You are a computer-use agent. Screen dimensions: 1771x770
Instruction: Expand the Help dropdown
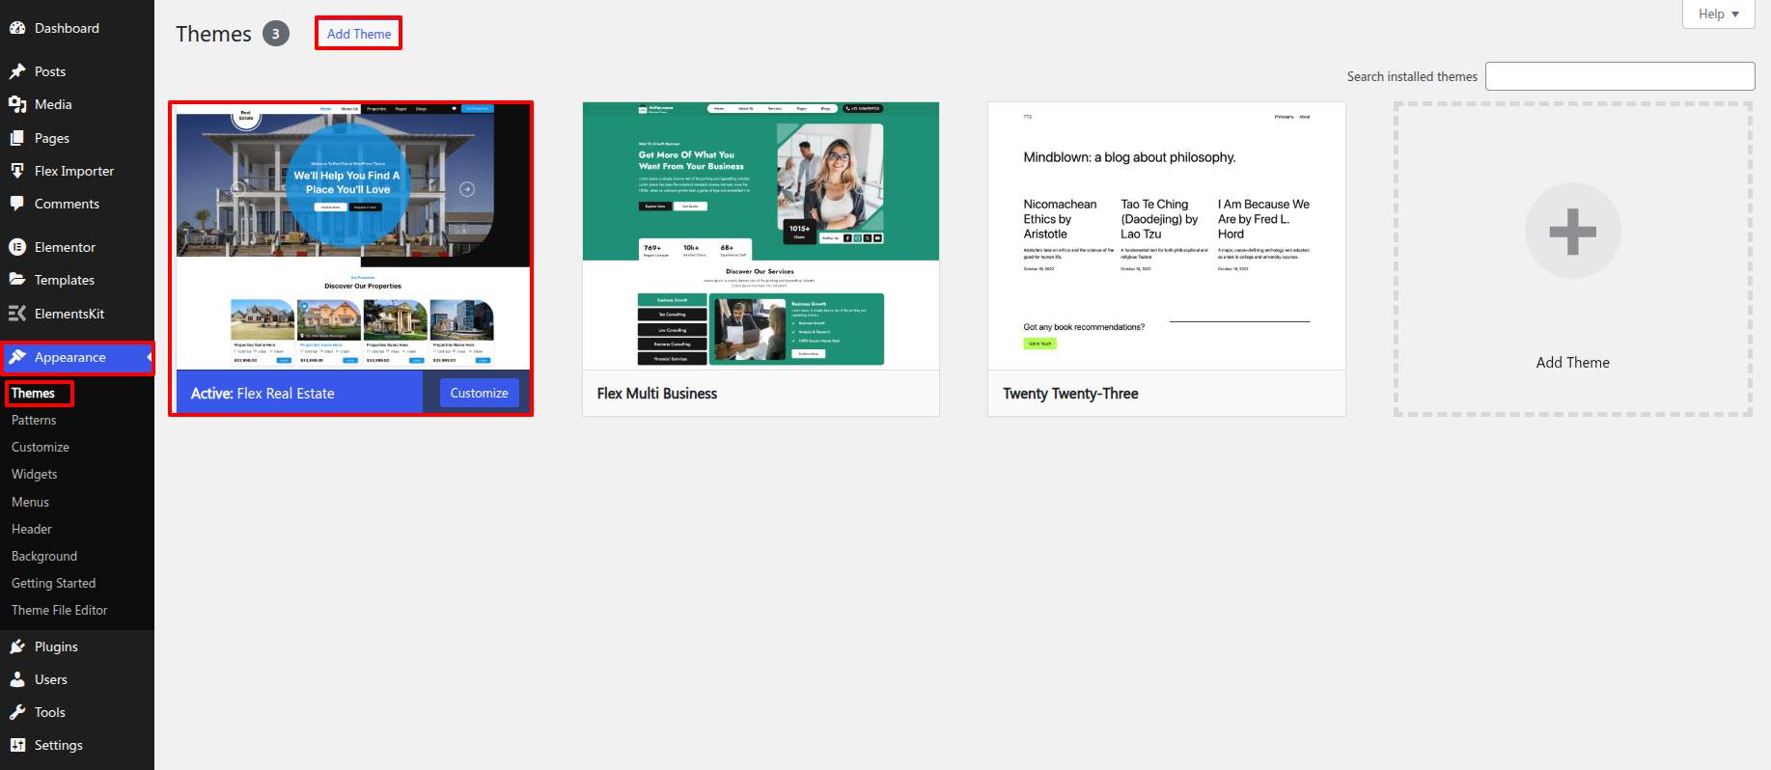pyautogui.click(x=1718, y=14)
